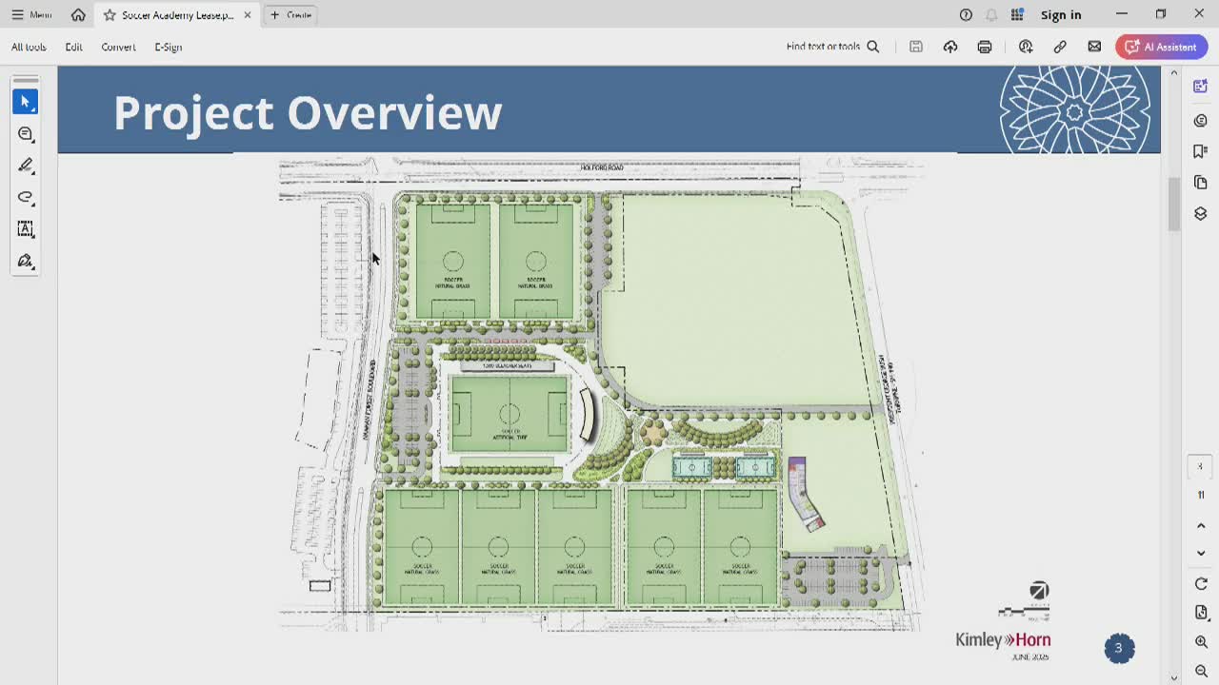Viewport: 1219px width, 685px height.
Task: Click the Find text or tools search
Action: 832,47
